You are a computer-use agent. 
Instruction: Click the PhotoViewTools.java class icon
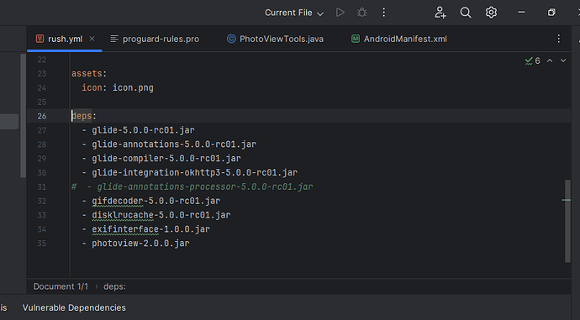coord(231,39)
